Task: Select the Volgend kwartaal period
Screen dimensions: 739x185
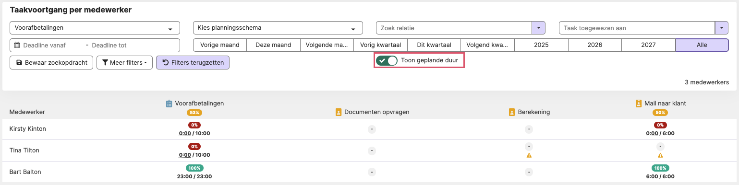Action: tap(488, 45)
